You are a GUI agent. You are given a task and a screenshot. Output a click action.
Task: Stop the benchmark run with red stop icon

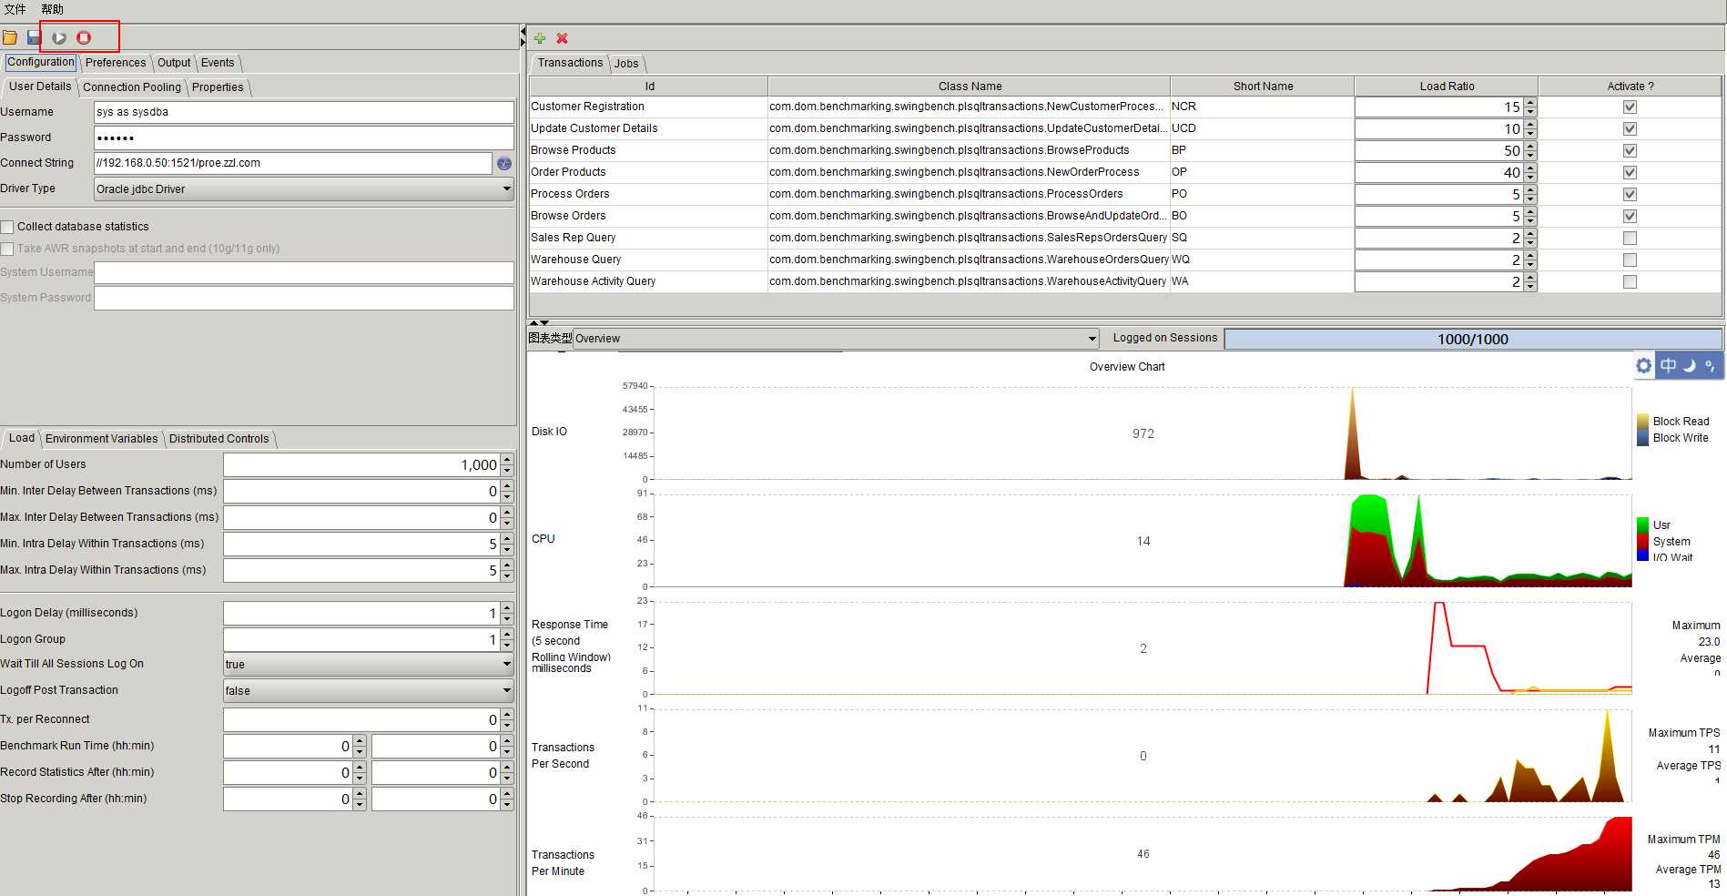(84, 37)
